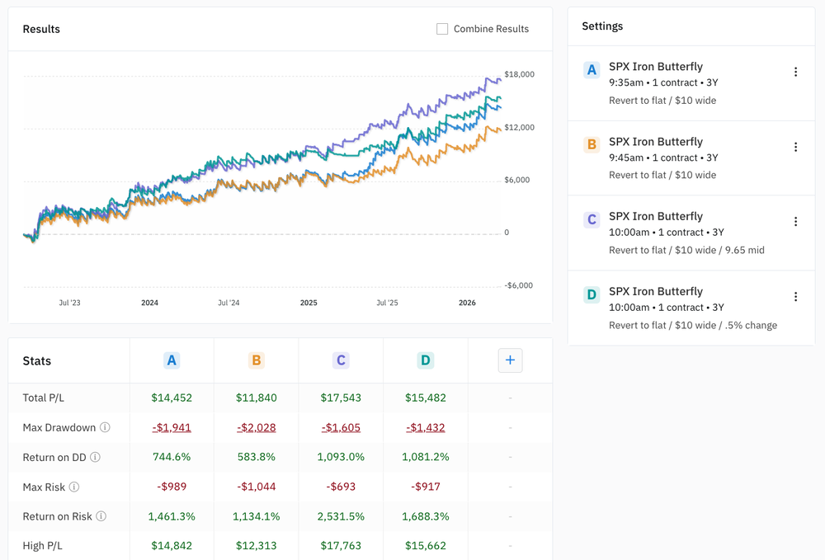The image size is (825, 560).
Task: Open the options menu for Strategy C
Action: 796,221
